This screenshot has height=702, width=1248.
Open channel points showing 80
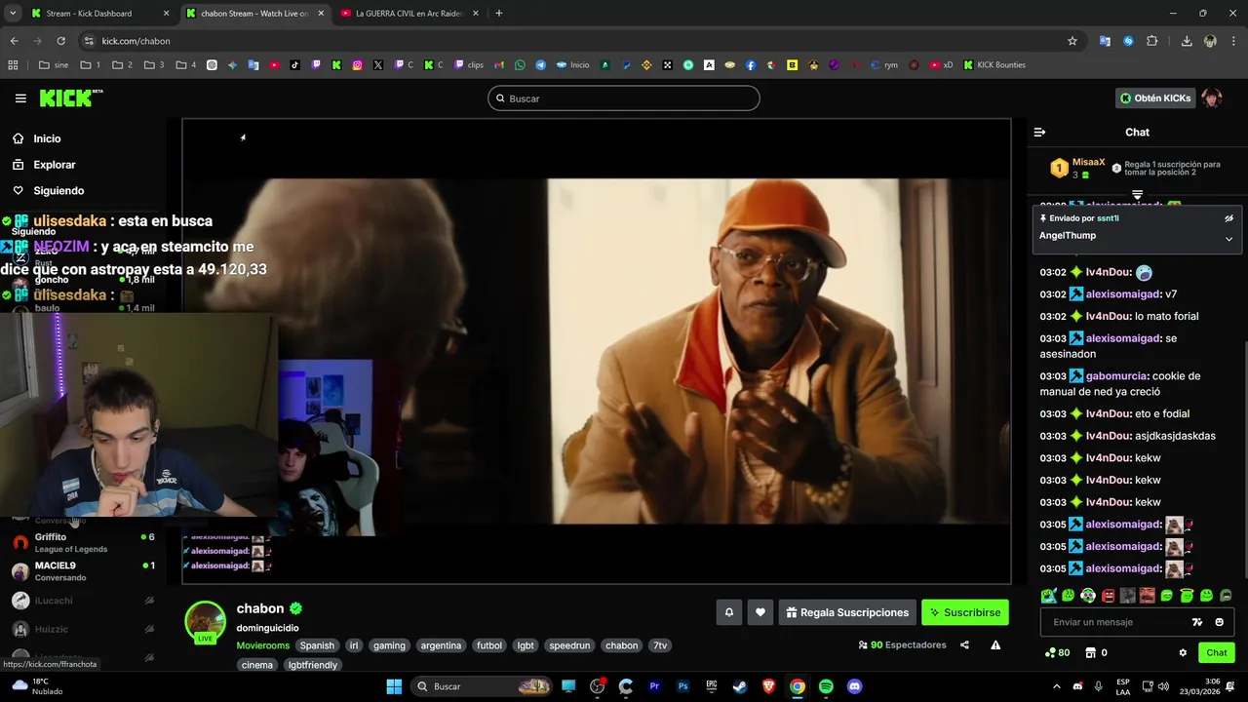(x=1057, y=653)
